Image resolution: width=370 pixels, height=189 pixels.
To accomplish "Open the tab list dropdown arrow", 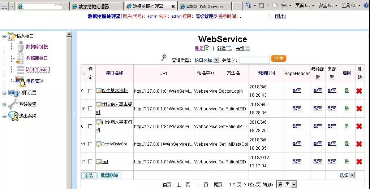I will tap(12, 6).
